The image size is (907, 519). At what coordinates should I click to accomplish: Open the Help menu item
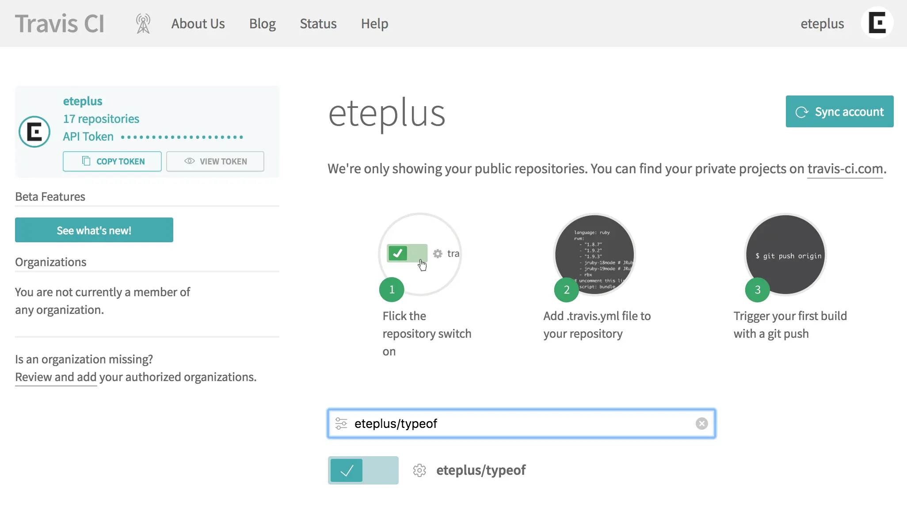tap(374, 23)
